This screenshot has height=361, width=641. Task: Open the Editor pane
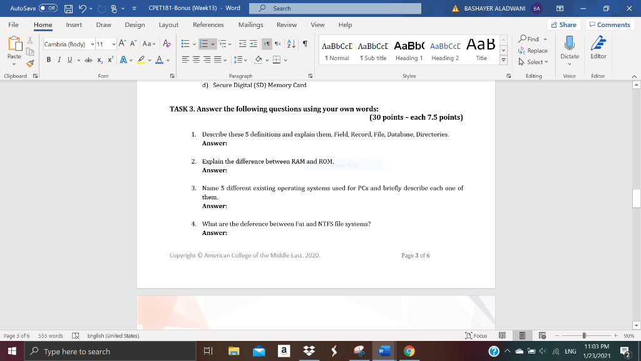point(598,50)
